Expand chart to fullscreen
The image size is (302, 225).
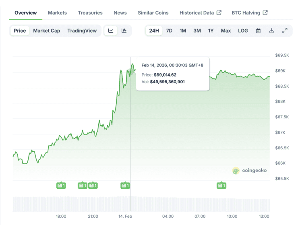[285, 31]
